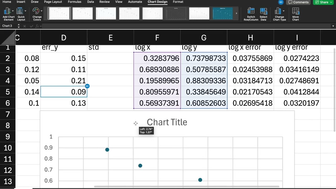The width and height of the screenshot is (336, 189).
Task: Switch to the Format tab
Action: click(178, 2)
